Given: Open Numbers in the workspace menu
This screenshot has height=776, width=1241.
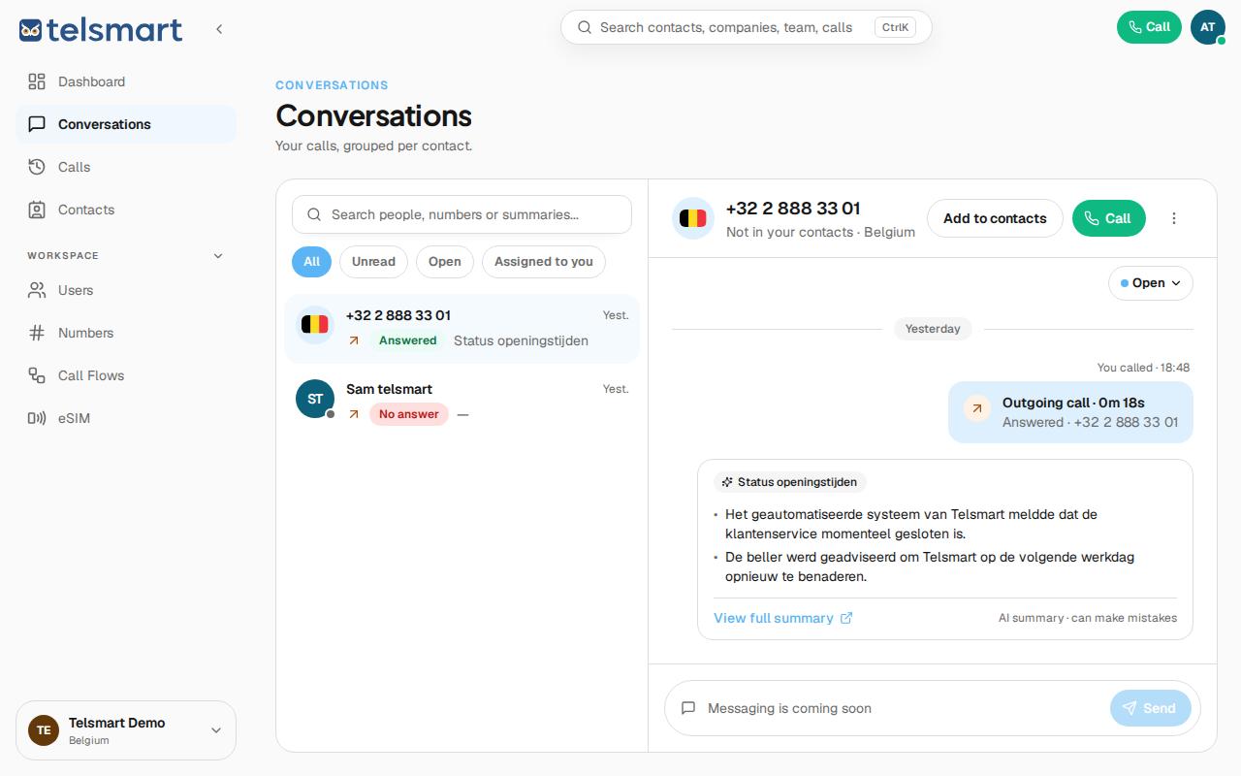Looking at the screenshot, I should click(126, 333).
